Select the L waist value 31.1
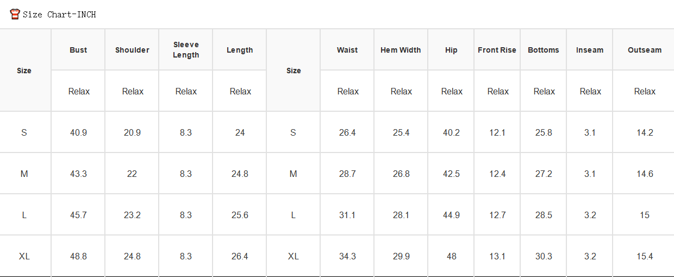 (x=347, y=215)
